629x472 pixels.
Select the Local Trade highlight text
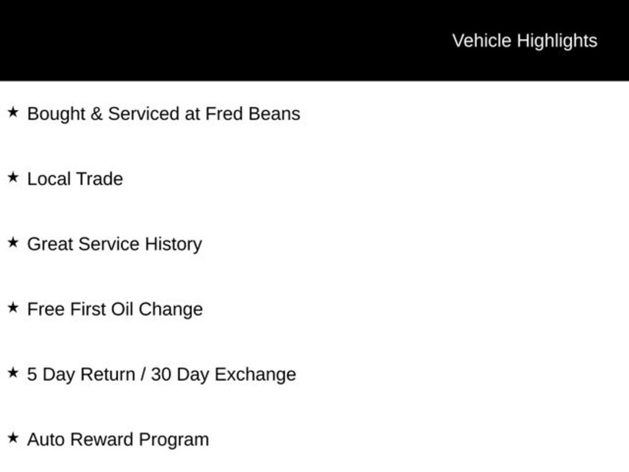pyautogui.click(x=75, y=179)
